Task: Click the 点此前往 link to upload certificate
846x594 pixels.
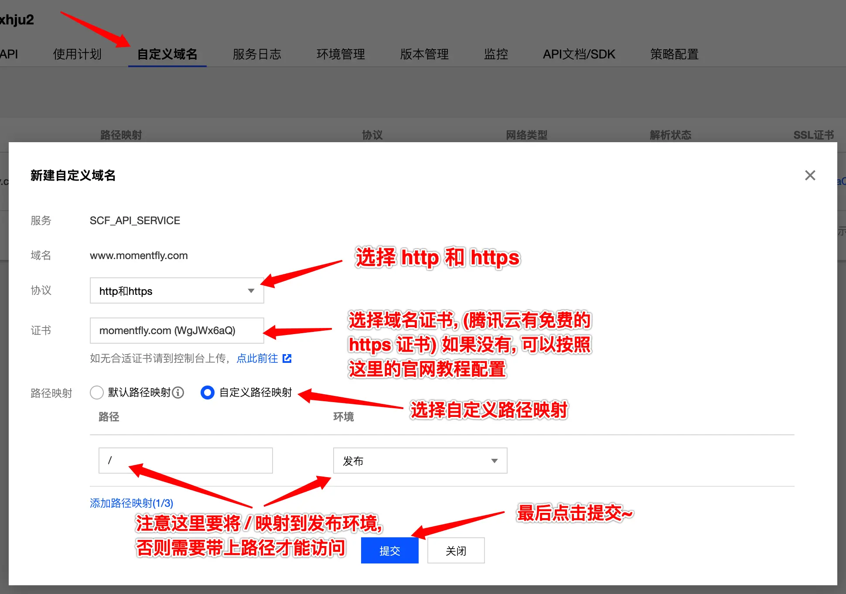Action: pos(257,358)
